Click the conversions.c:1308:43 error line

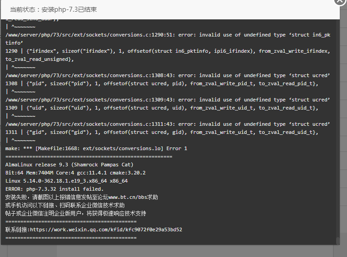(x=168, y=75)
